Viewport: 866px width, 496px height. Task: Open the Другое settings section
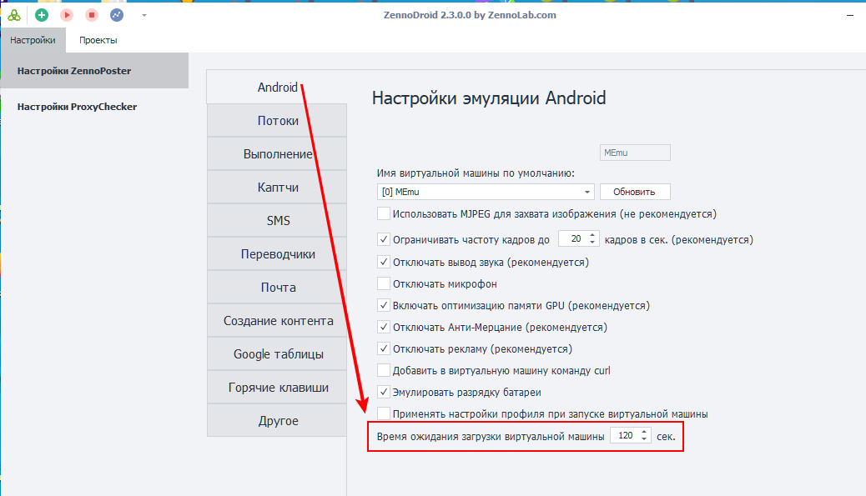point(277,420)
